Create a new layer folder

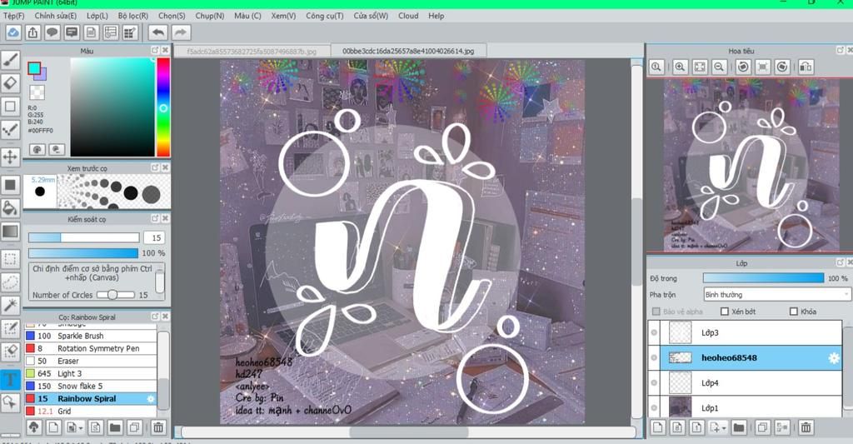(738, 427)
